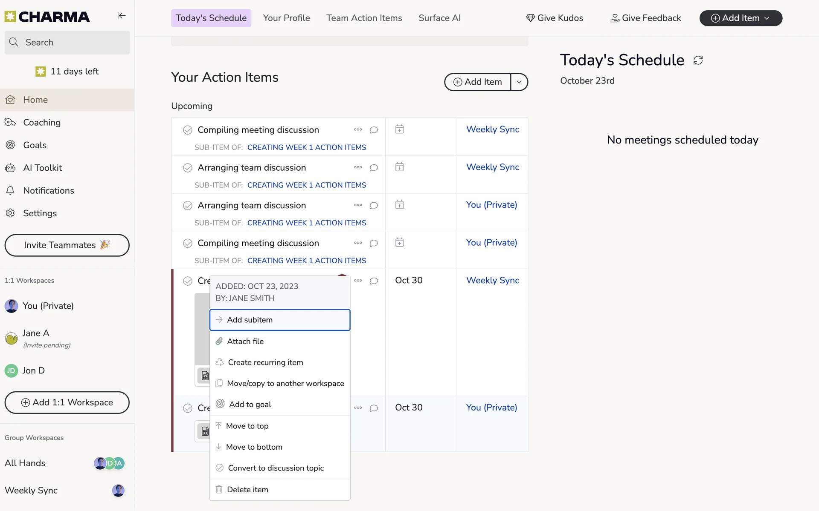Open the AI Toolkit sidebar item

[x=42, y=168]
